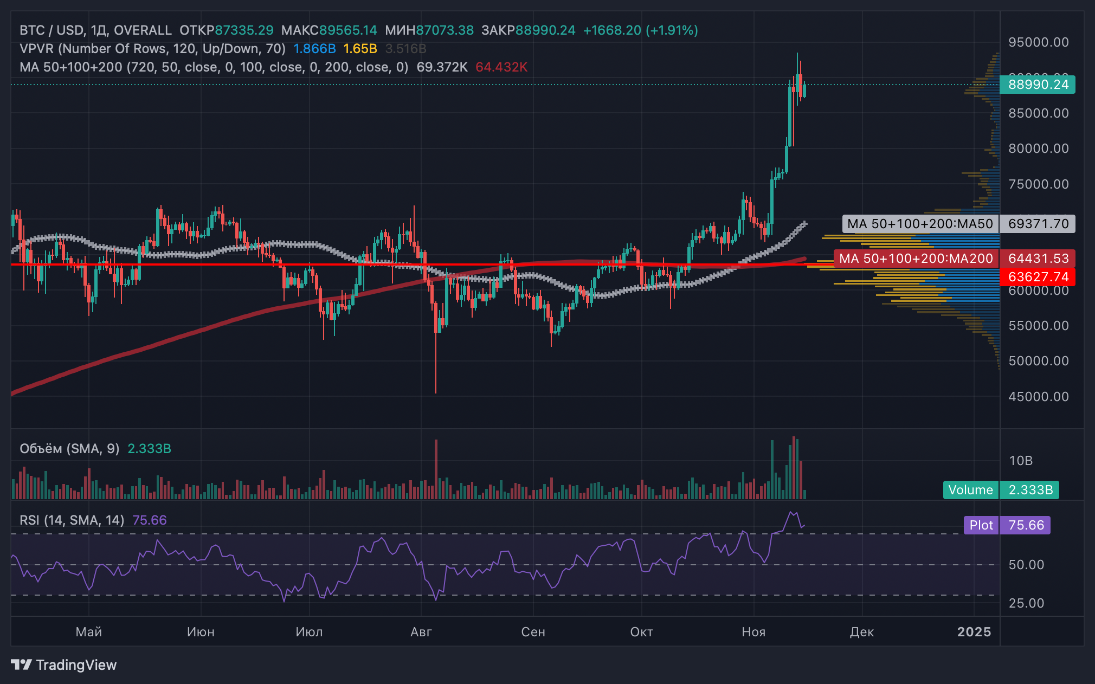The image size is (1095, 684).
Task: Select the VPVR indicator legend
Action: 152,49
